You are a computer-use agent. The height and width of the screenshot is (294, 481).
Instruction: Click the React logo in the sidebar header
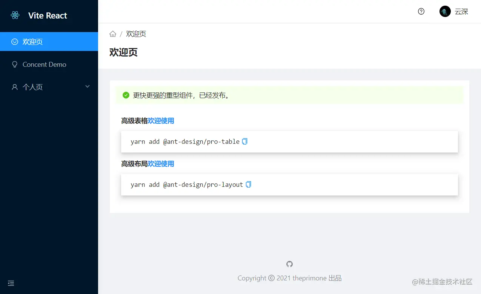point(15,15)
